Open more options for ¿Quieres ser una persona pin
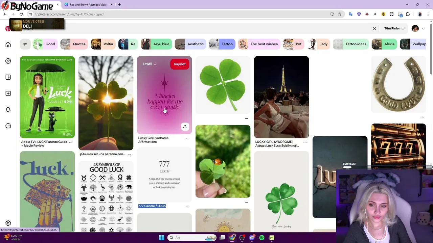 pyautogui.click(x=129, y=154)
